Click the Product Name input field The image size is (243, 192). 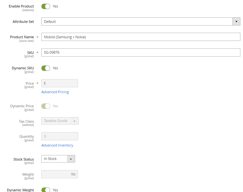point(141,37)
